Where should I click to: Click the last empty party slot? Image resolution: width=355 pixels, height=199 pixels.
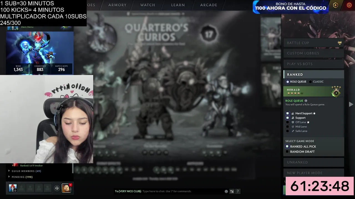point(47,188)
